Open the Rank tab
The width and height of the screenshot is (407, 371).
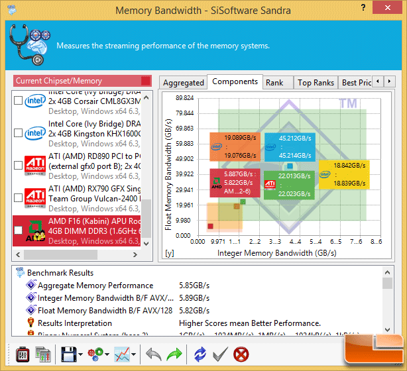click(x=278, y=83)
